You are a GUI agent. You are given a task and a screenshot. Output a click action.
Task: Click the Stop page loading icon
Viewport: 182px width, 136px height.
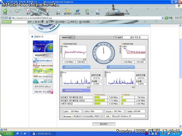[28, 11]
